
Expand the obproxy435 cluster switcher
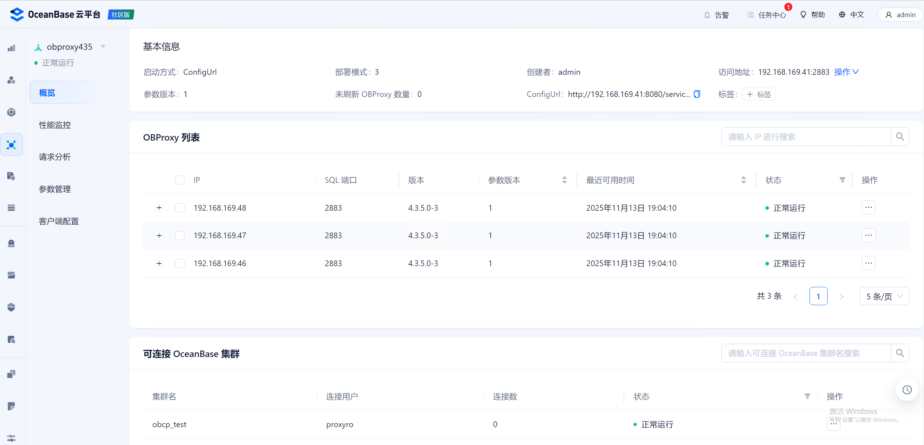pyautogui.click(x=103, y=47)
